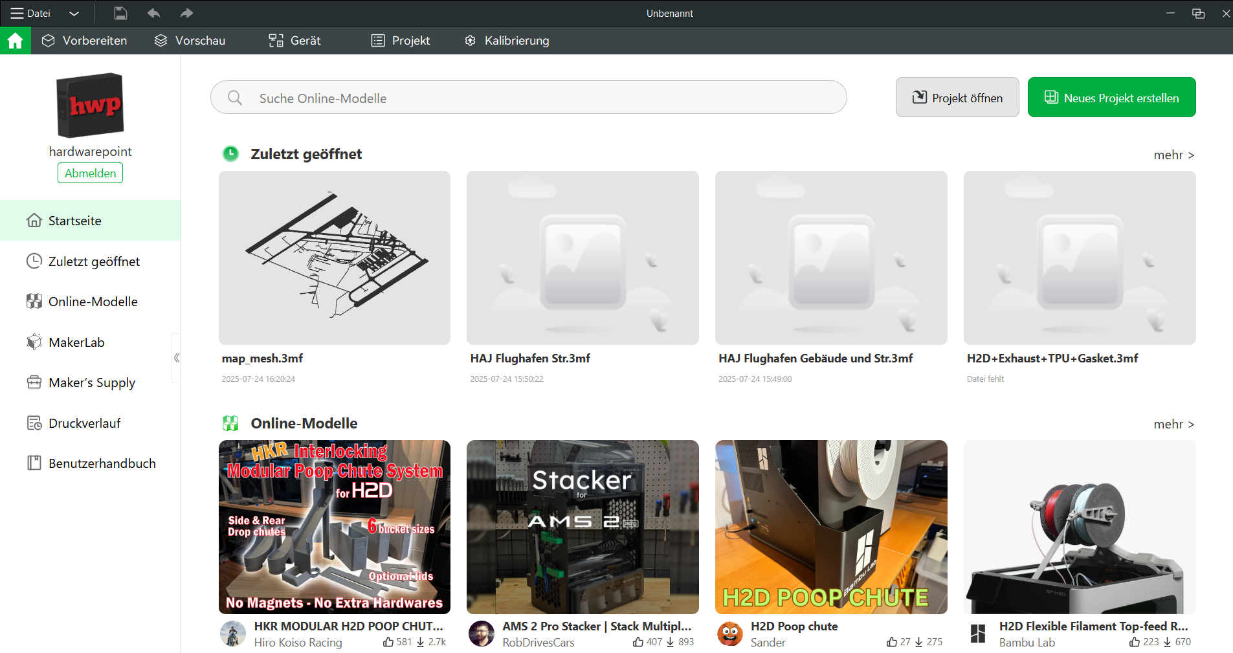
Task: Click the H2D+Exhaust+TPU+Gasket.3mf file name
Action: (x=1052, y=359)
